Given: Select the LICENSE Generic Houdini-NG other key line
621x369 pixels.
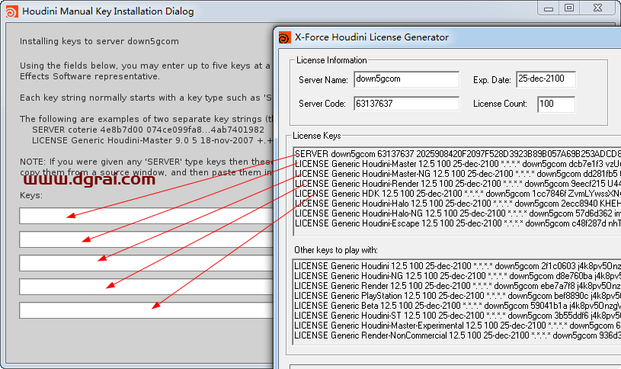Looking at the screenshot, I should tap(457, 276).
